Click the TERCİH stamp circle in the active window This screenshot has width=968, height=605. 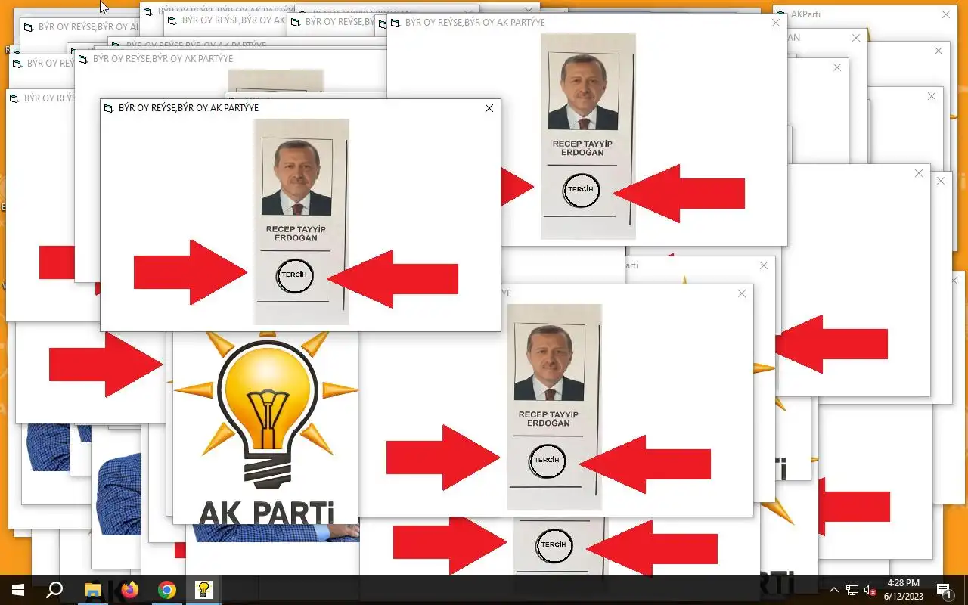coord(294,275)
